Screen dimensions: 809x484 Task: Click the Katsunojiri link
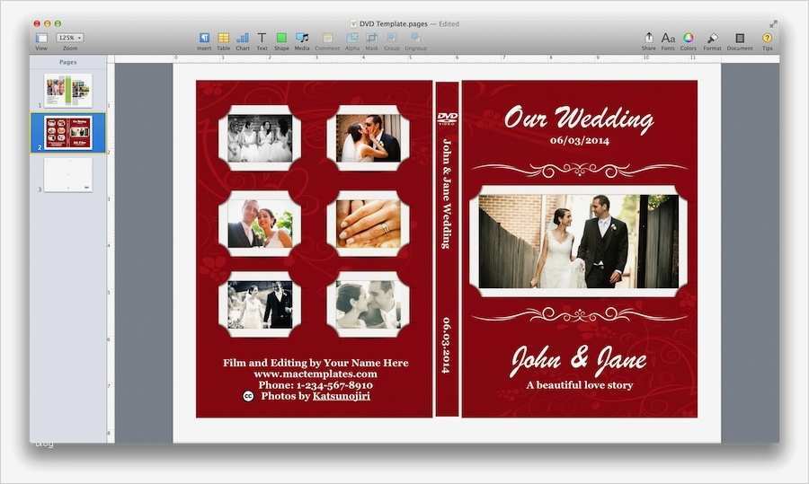(x=341, y=396)
